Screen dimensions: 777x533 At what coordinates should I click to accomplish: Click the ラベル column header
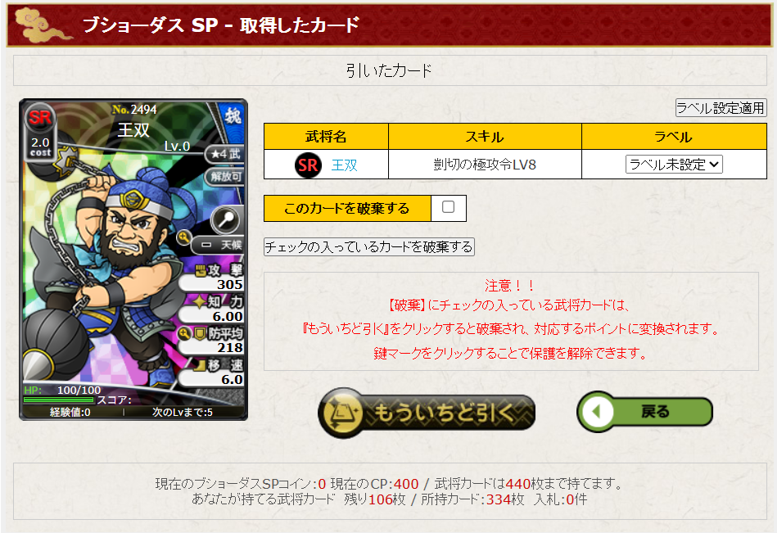(x=674, y=137)
